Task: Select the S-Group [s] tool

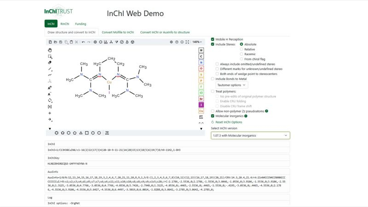Action: 50,106
